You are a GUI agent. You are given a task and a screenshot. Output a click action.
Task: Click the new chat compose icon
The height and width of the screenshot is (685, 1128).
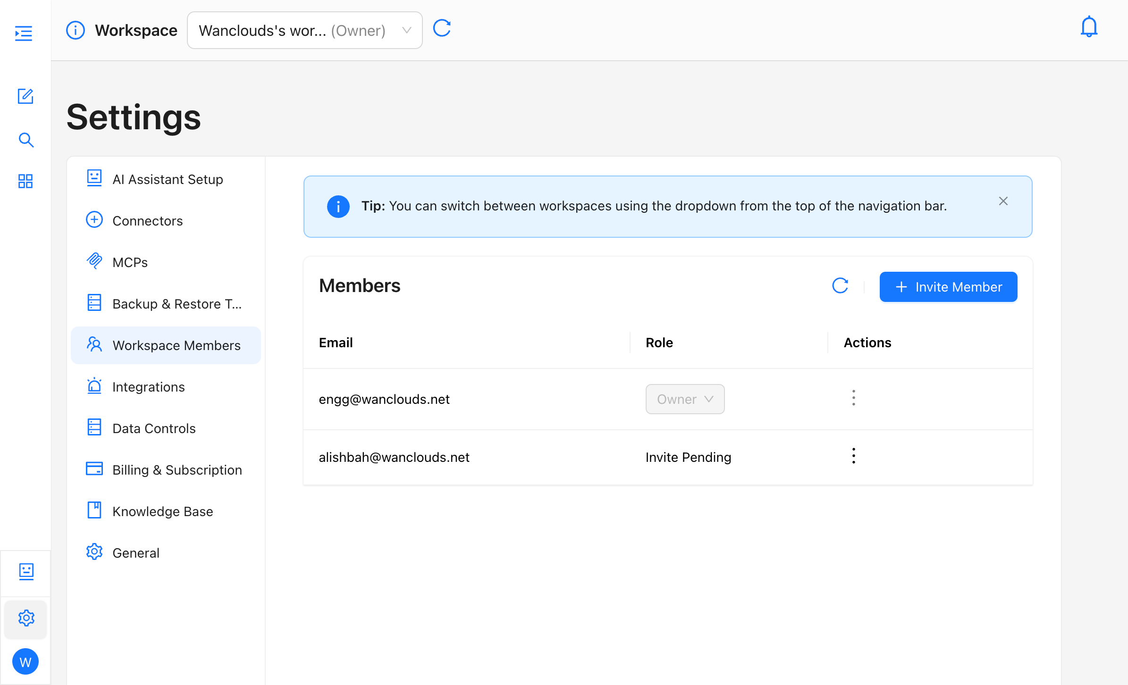click(25, 96)
